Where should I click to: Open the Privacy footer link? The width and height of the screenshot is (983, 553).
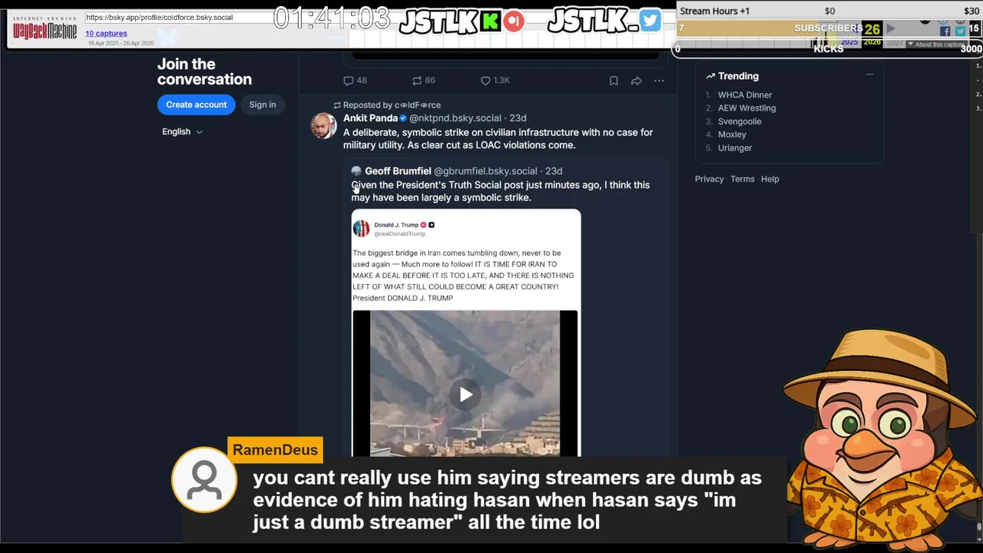(x=709, y=179)
